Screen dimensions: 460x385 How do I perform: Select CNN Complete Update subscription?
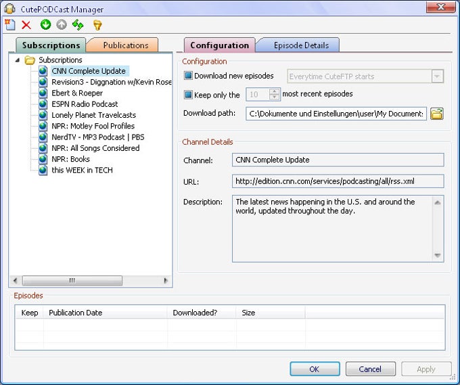[89, 71]
